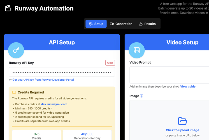Click the info icon beside Image label
Screen dimensions: 209x140
pos(141,96)
